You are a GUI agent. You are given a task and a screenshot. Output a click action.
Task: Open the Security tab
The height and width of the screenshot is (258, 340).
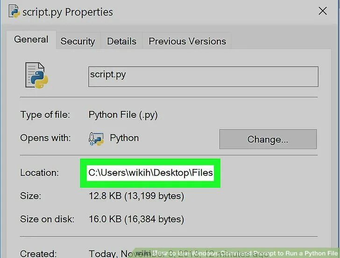click(x=78, y=41)
